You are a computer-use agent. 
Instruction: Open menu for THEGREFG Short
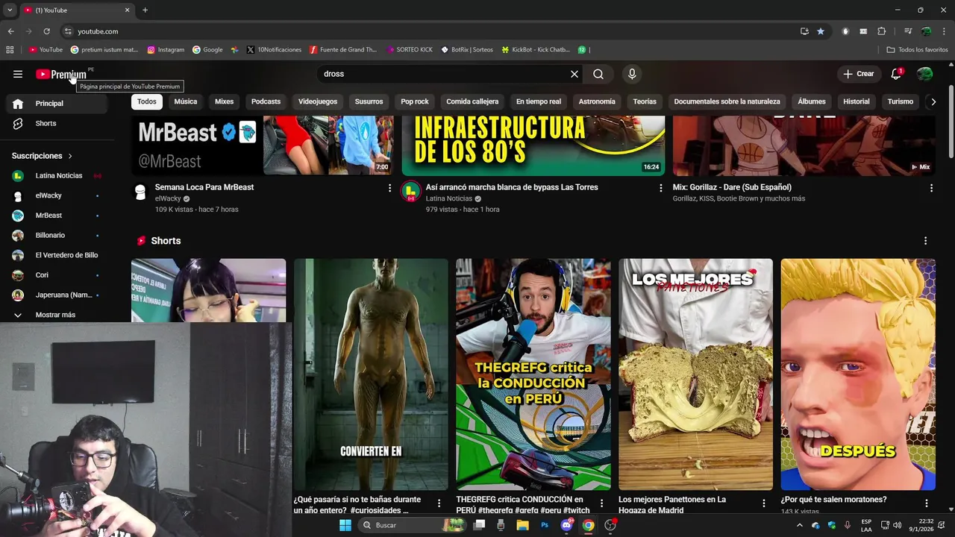601,503
